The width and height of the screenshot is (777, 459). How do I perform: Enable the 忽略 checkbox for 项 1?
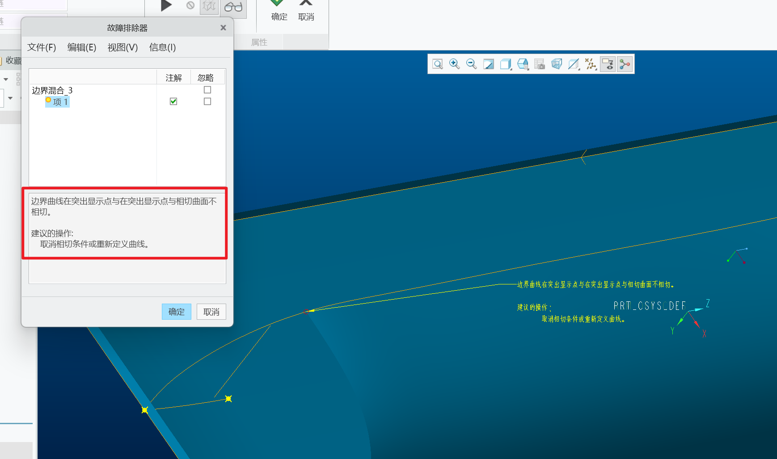(207, 101)
